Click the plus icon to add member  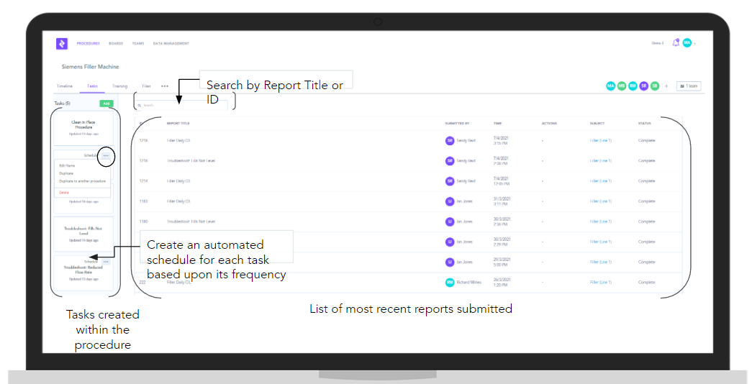[666, 86]
